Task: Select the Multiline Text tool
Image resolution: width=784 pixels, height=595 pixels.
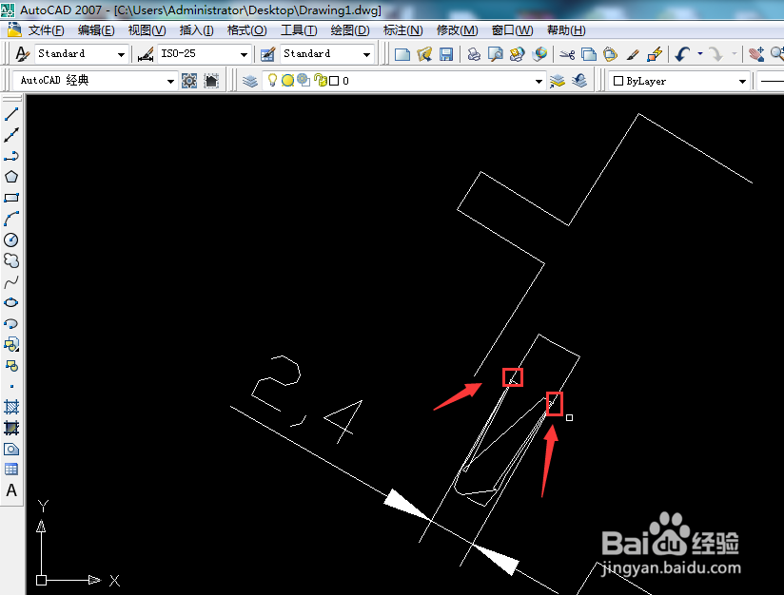Action: tap(11, 490)
